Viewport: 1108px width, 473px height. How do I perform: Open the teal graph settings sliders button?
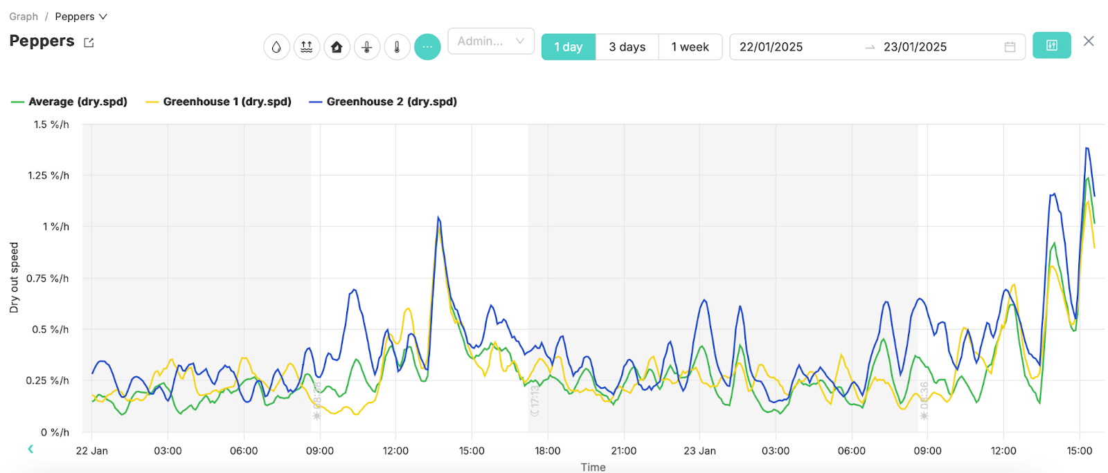1051,46
